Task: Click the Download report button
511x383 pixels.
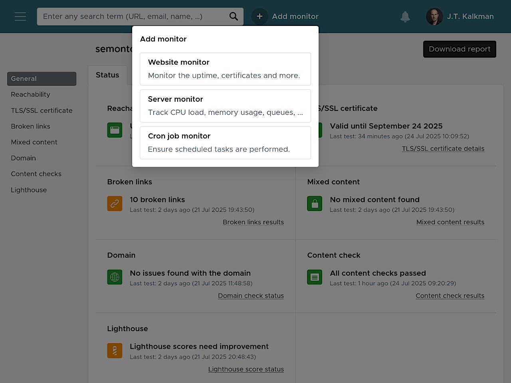Action: 460,49
